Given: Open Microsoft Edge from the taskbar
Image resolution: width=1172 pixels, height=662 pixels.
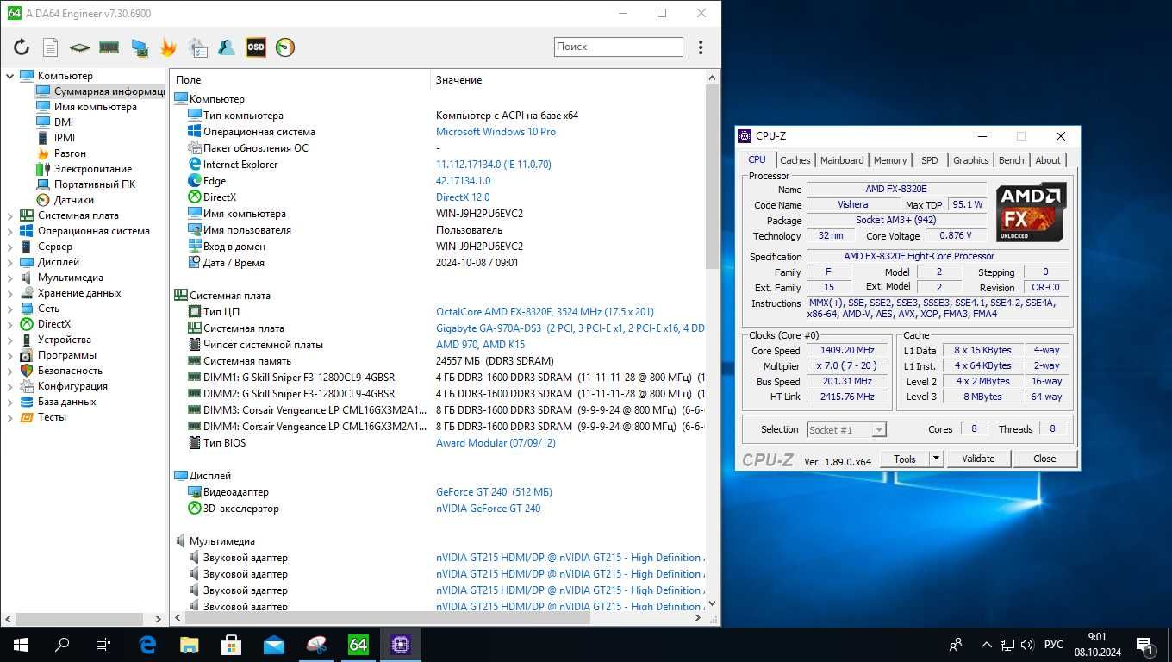Looking at the screenshot, I should [147, 644].
